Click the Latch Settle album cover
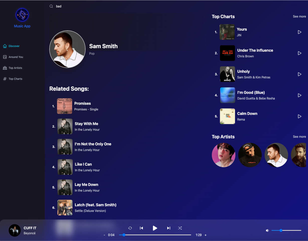 pyautogui.click(x=65, y=208)
